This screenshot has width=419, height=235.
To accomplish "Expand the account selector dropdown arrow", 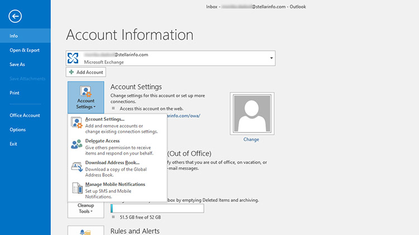I will click(272, 58).
